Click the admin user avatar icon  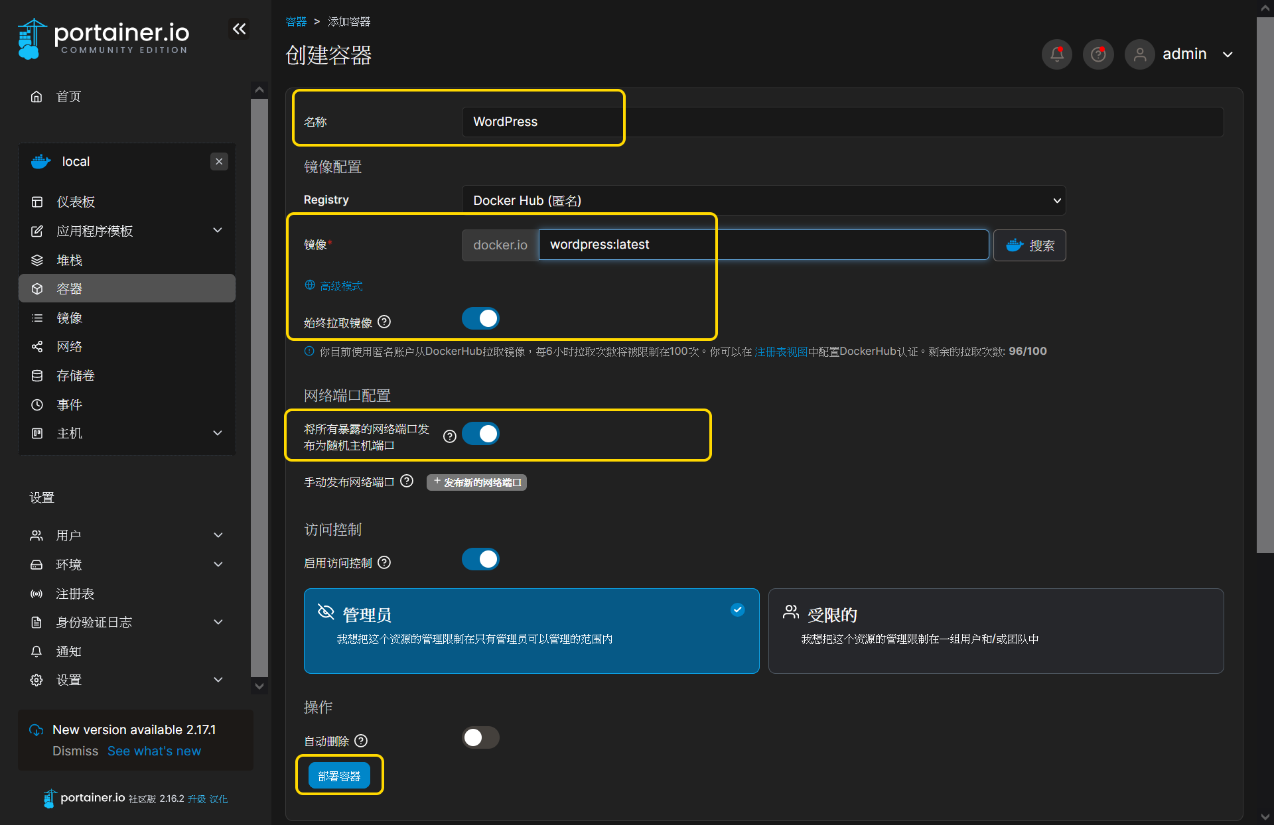pos(1140,54)
